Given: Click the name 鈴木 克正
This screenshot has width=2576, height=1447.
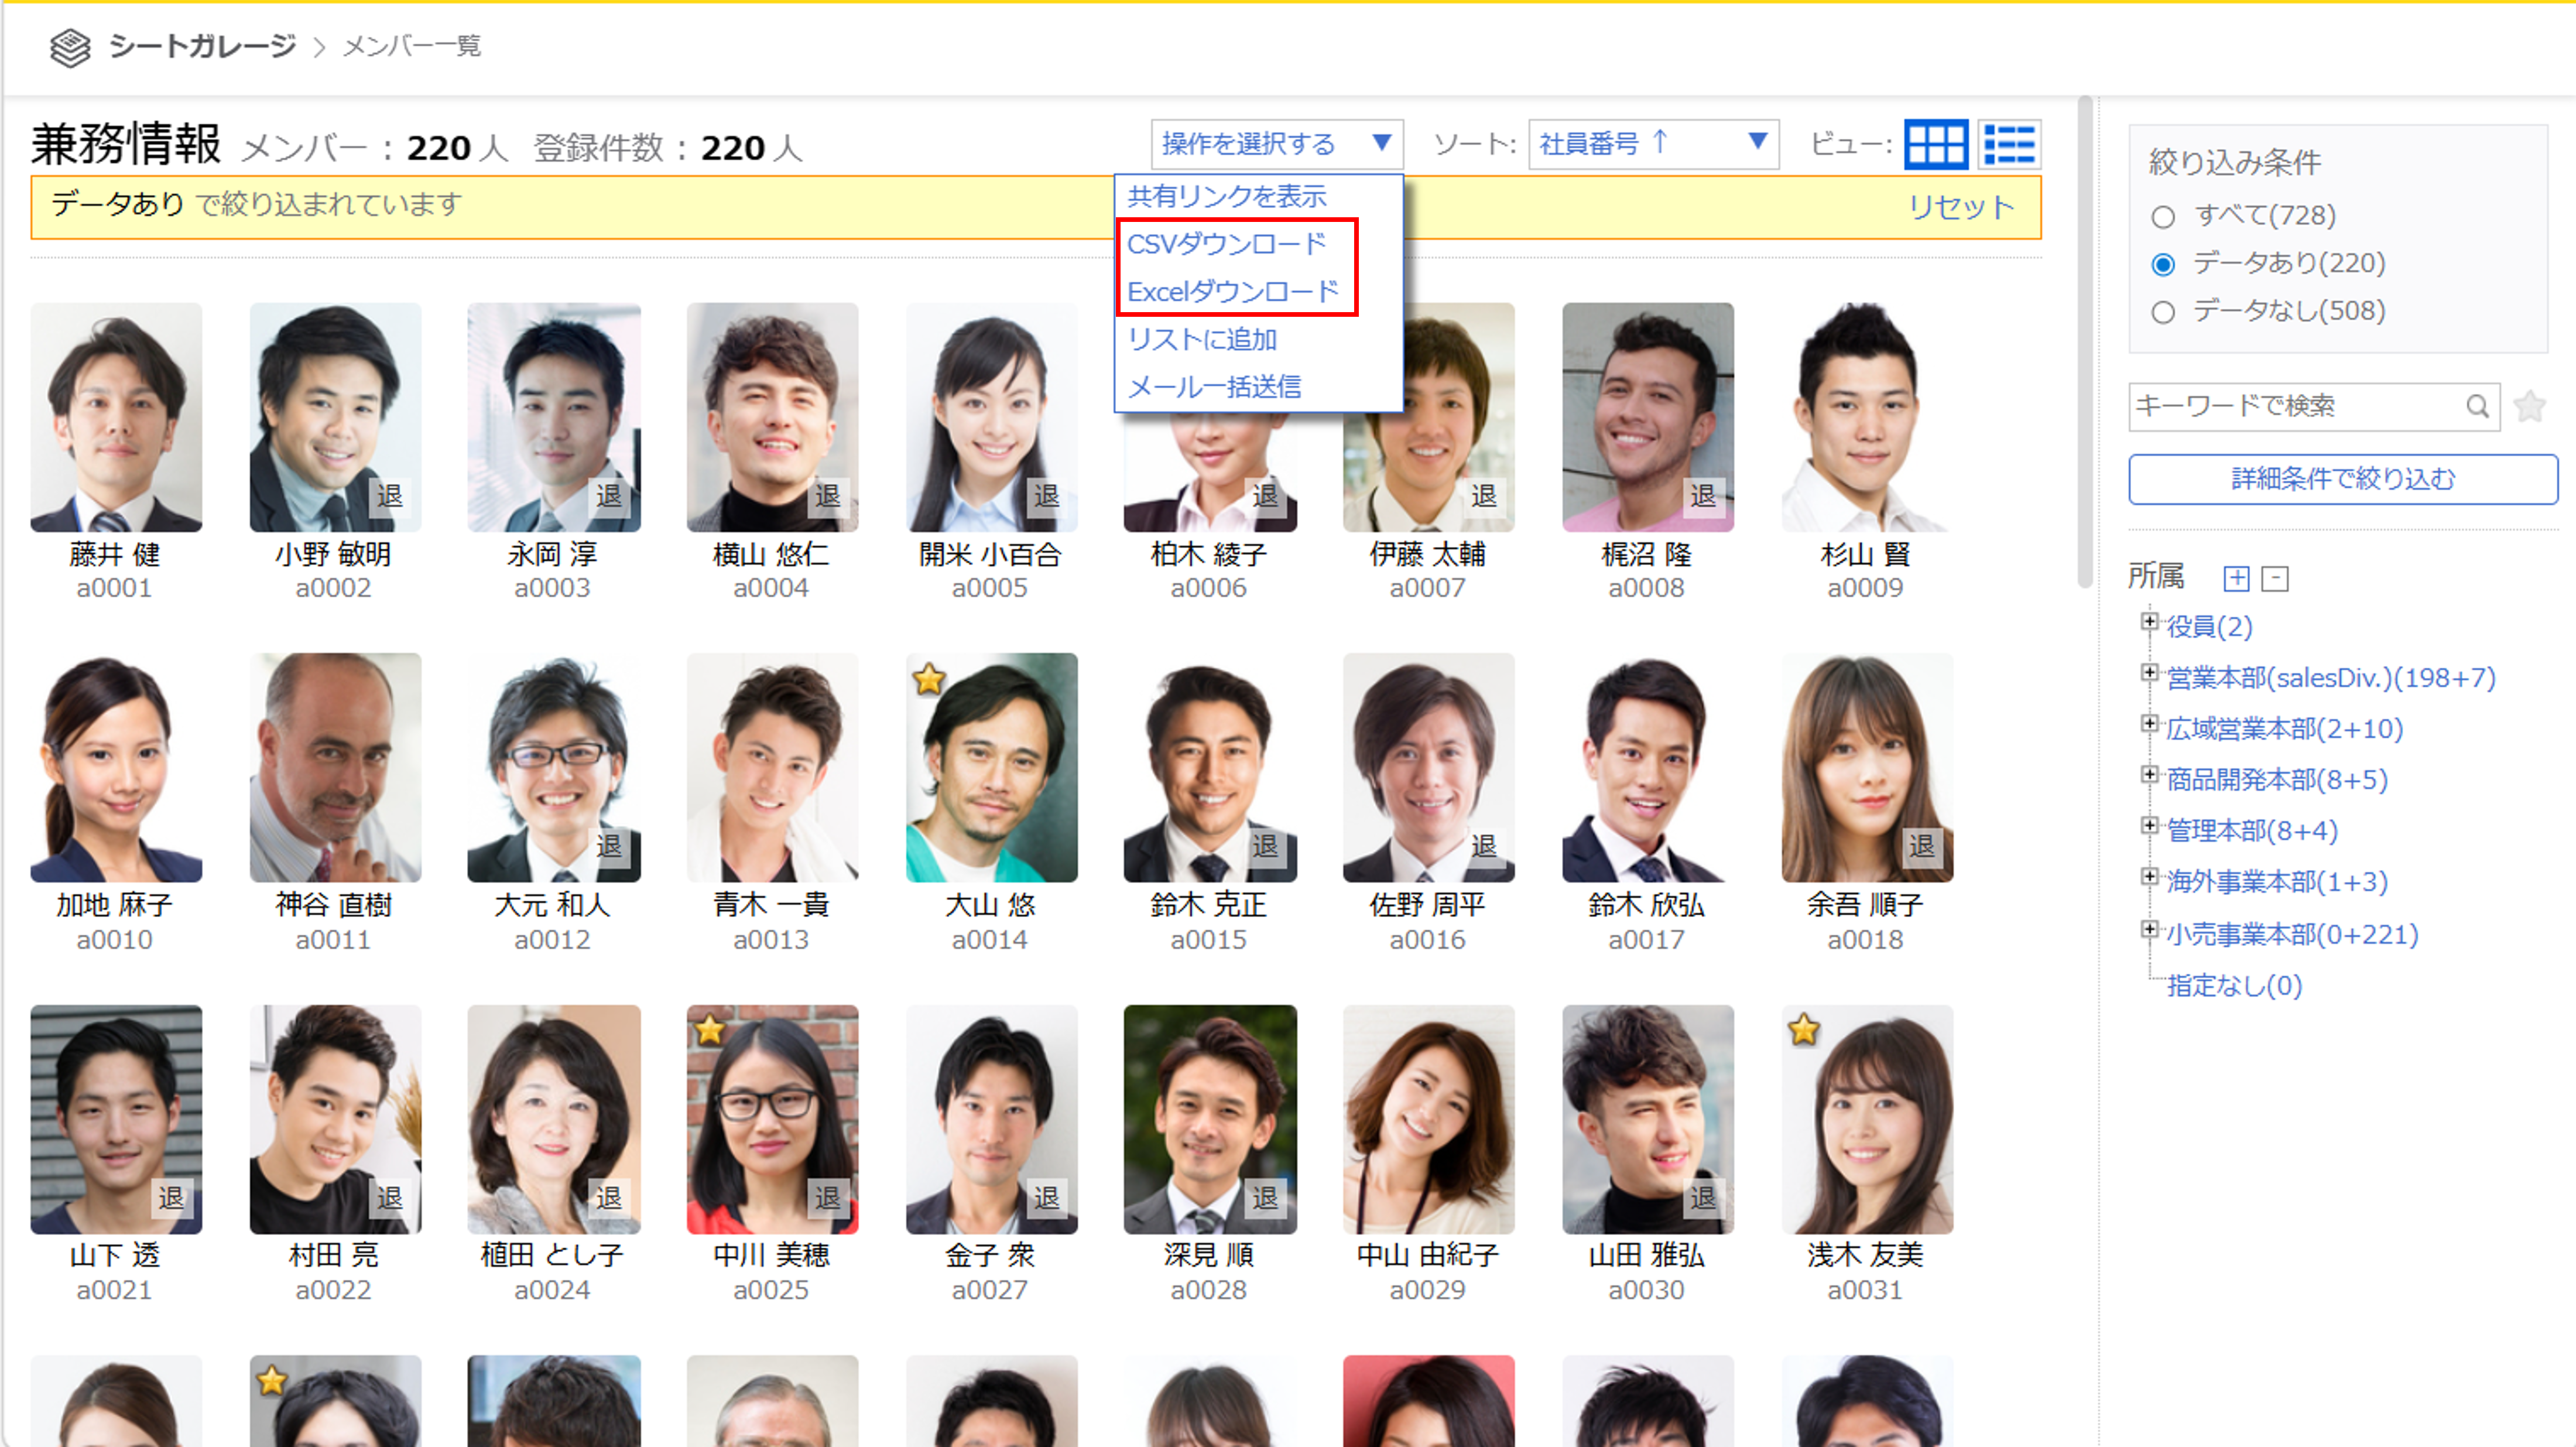Looking at the screenshot, I should [x=1209, y=905].
